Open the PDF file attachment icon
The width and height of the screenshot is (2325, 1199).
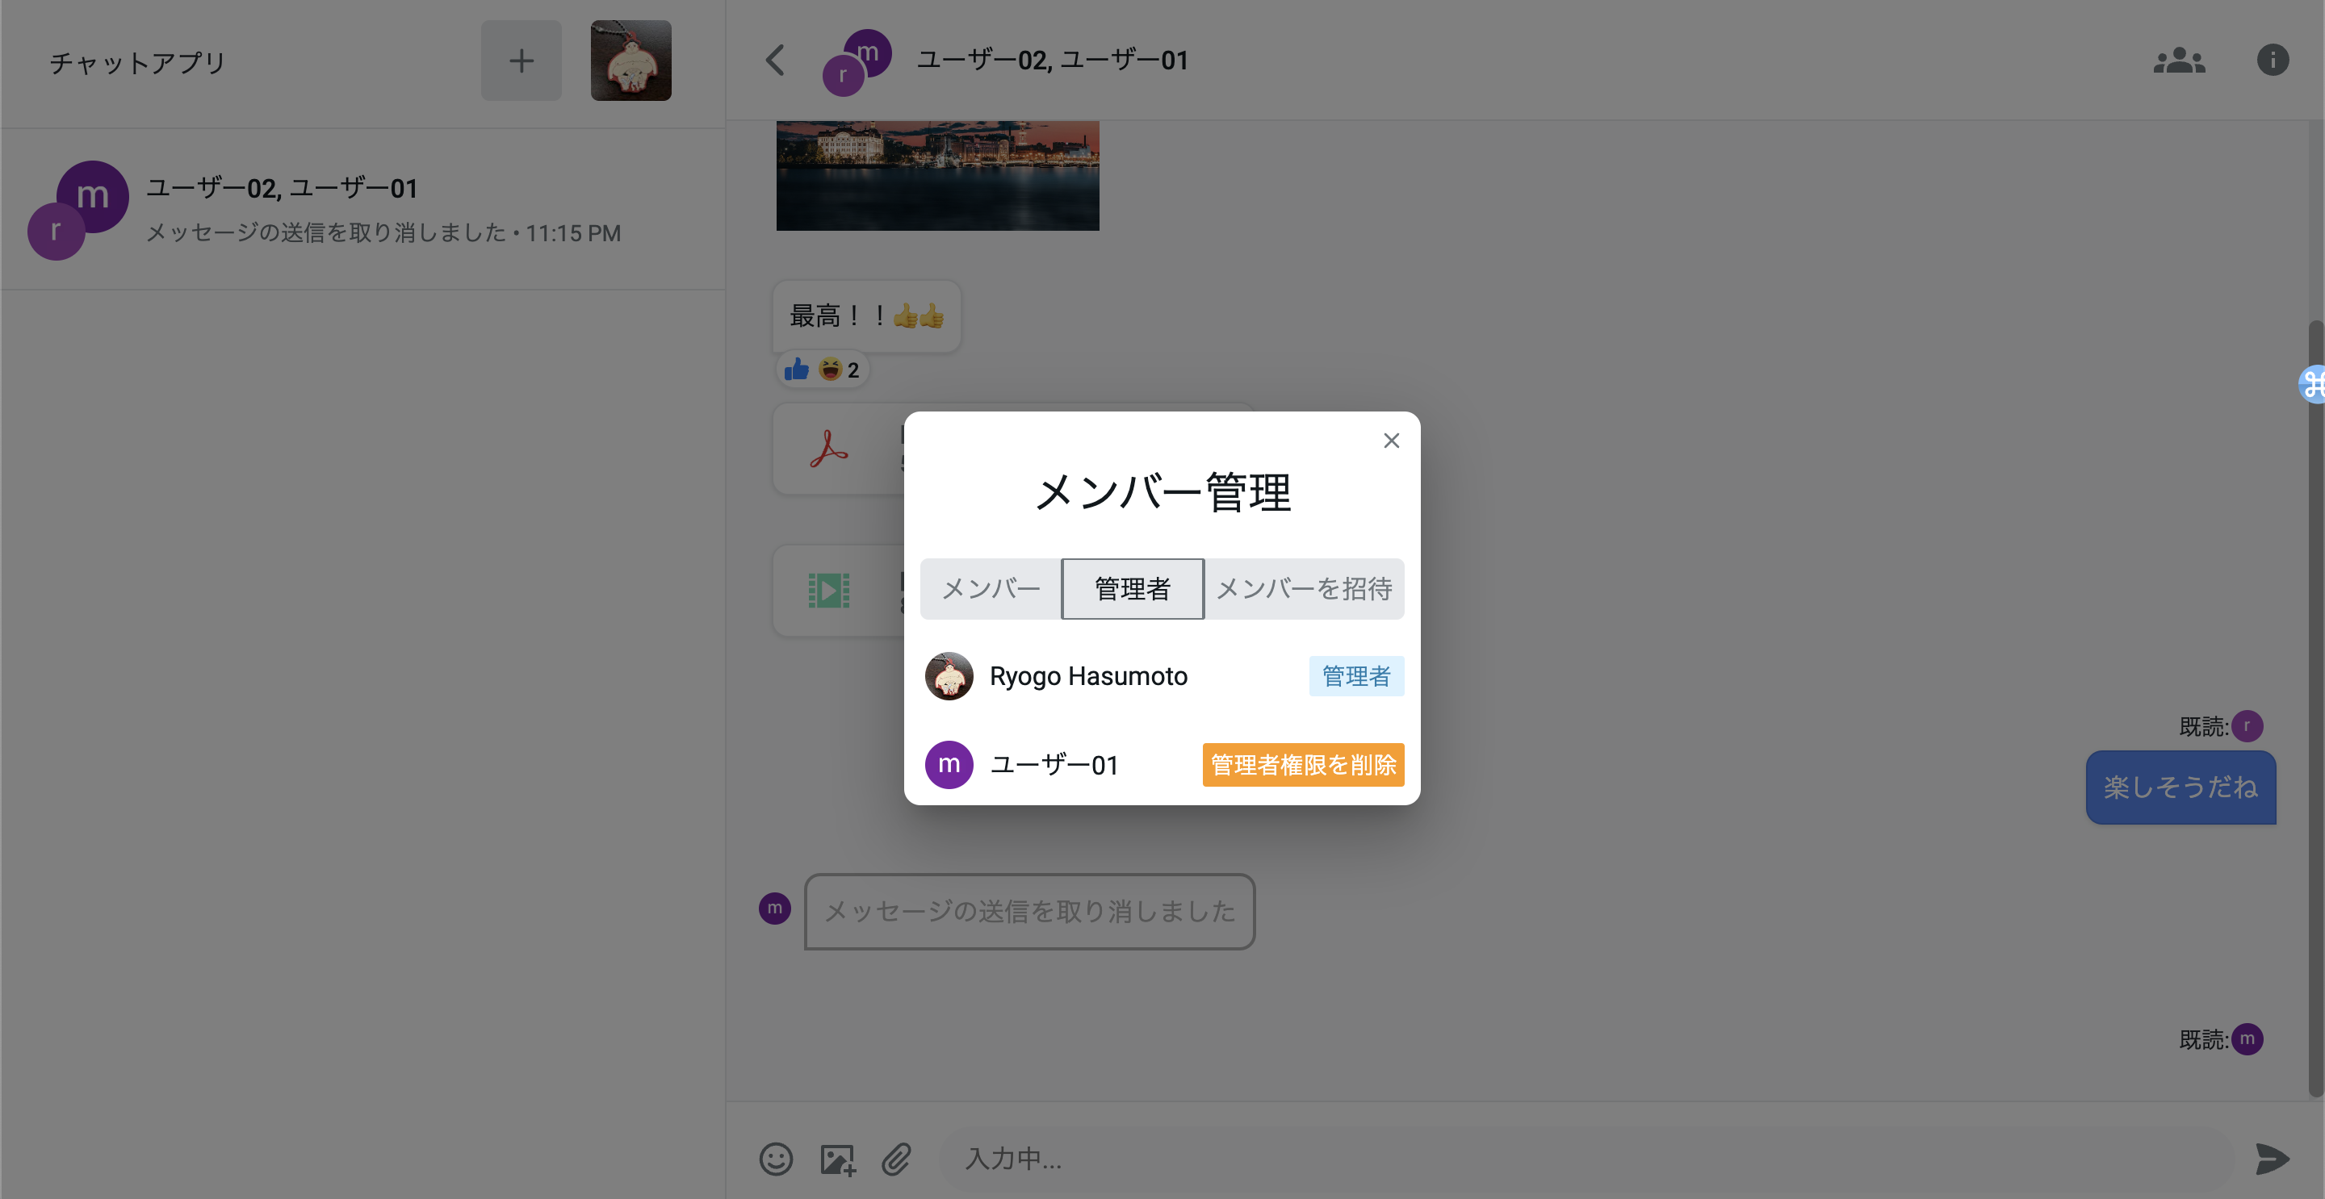click(828, 449)
